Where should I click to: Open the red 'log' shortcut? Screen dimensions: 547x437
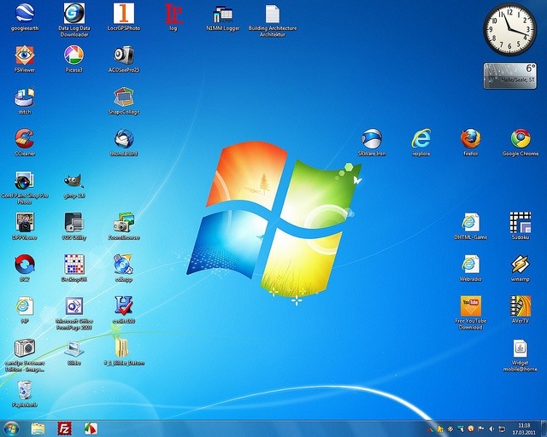pyautogui.click(x=173, y=17)
